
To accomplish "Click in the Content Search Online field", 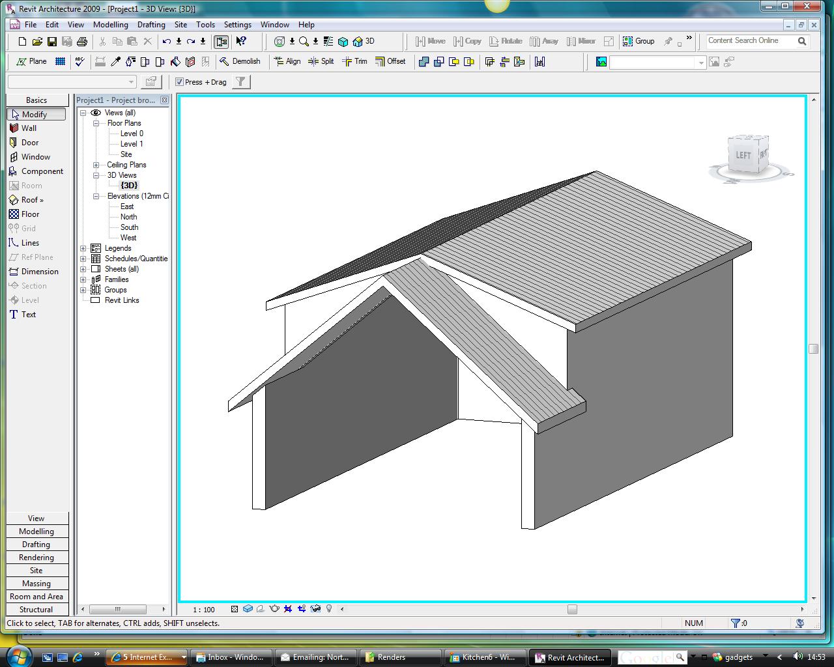I will coord(751,40).
